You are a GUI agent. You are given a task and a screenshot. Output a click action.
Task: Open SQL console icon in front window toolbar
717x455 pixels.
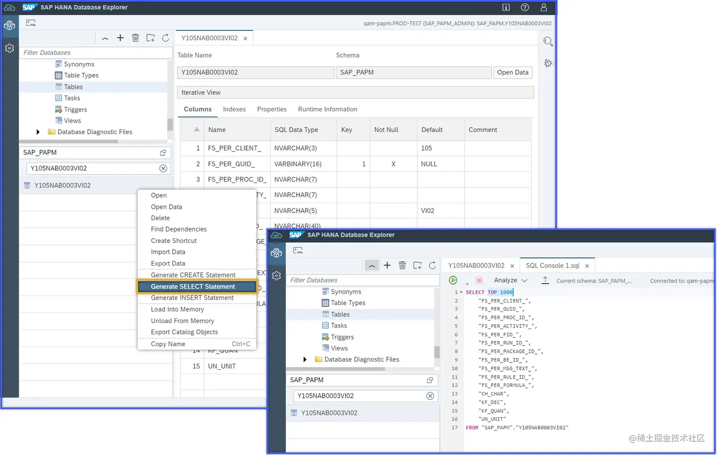click(x=298, y=250)
